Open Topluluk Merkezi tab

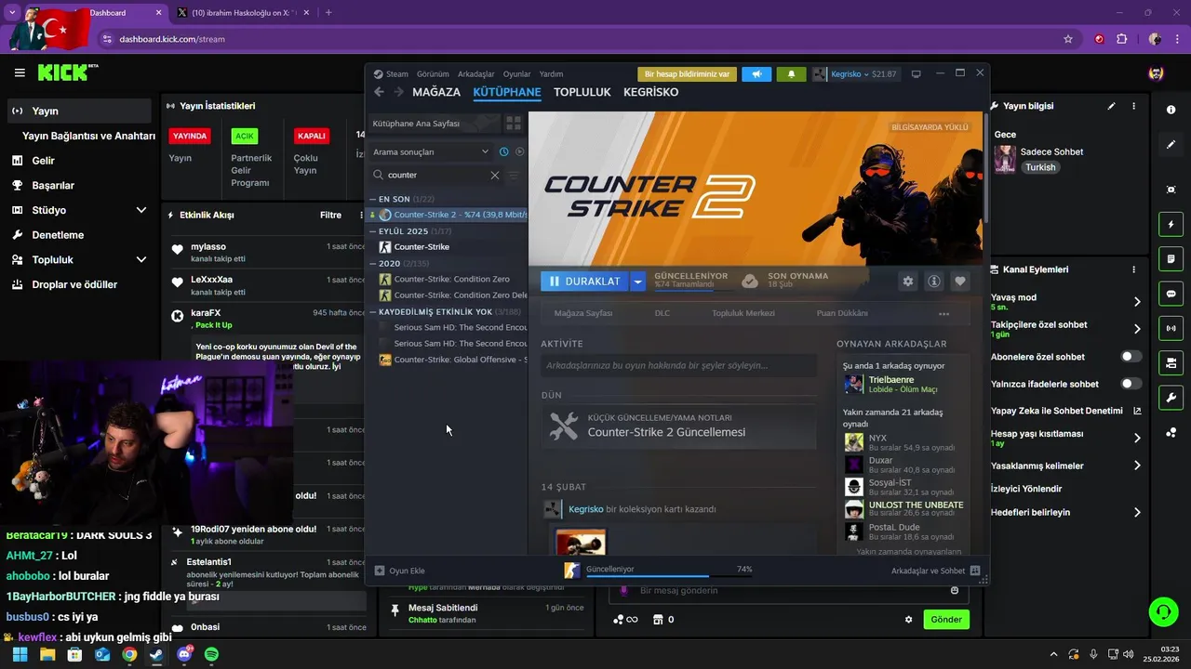click(743, 313)
